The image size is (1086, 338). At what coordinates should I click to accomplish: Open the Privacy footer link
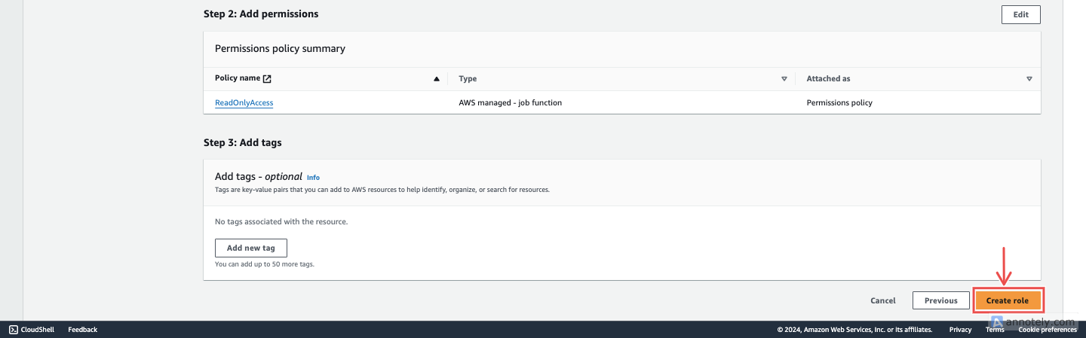[960, 330]
